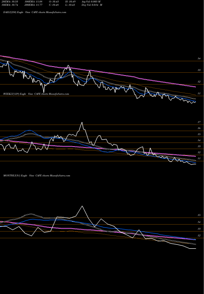
Task: Click the 13 price label on daily chart
Action: tap(199, 70)
